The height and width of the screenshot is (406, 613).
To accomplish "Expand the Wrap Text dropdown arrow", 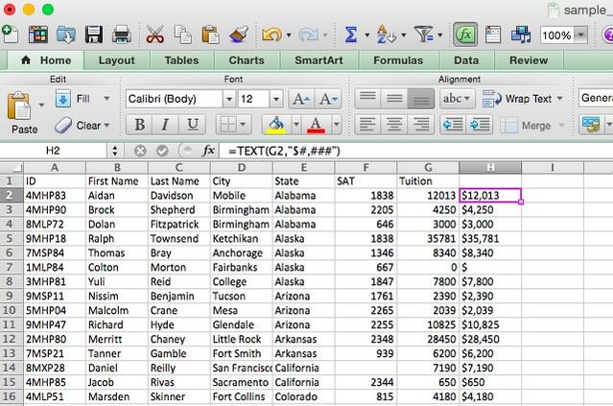I will [559, 98].
